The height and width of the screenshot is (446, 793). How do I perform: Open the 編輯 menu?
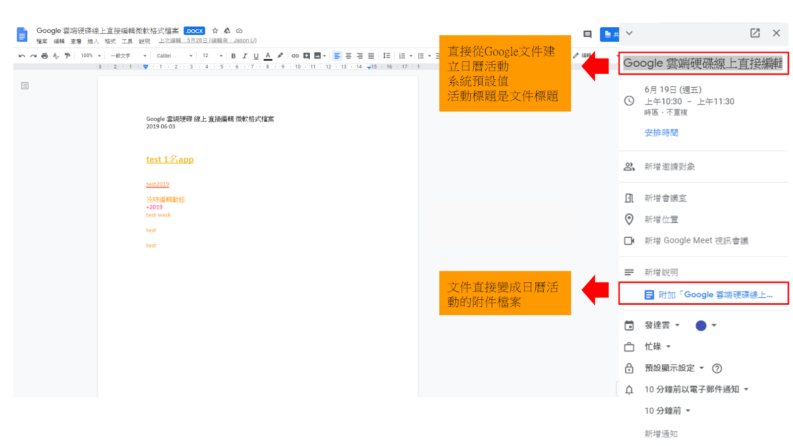(x=59, y=42)
